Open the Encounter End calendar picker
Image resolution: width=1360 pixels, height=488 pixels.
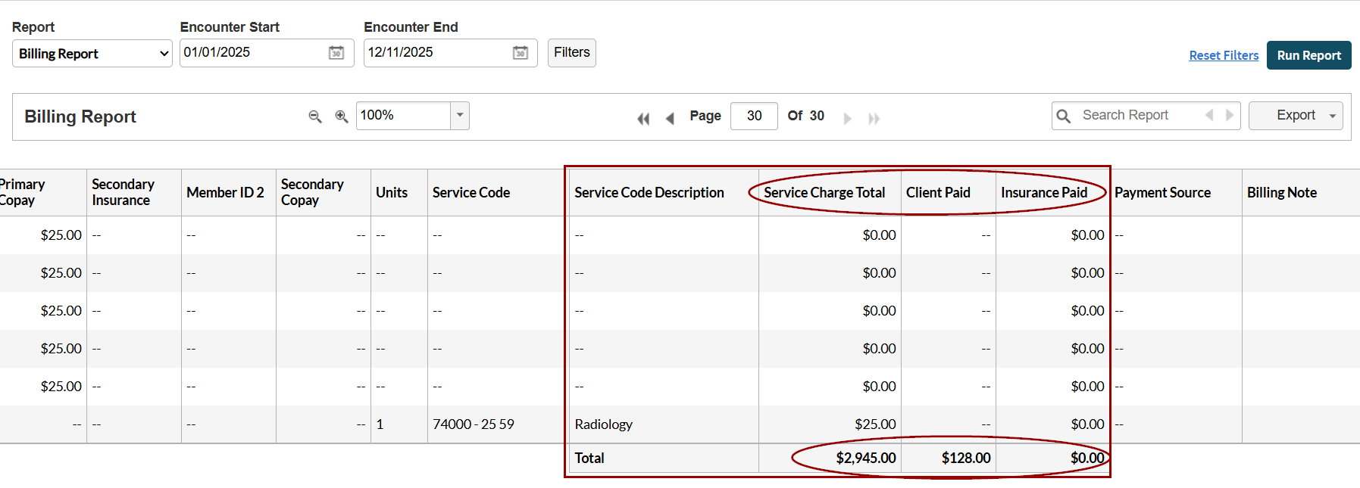tap(521, 53)
